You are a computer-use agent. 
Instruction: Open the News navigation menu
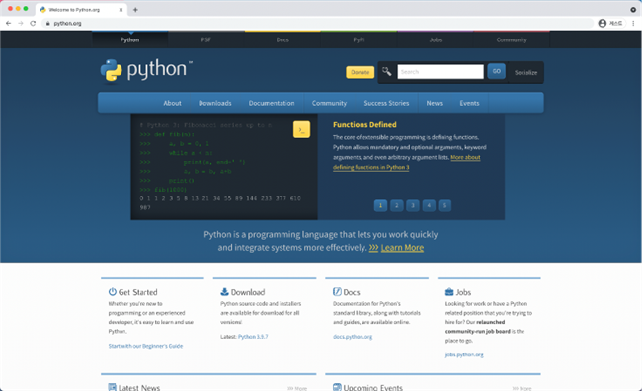pyautogui.click(x=435, y=103)
